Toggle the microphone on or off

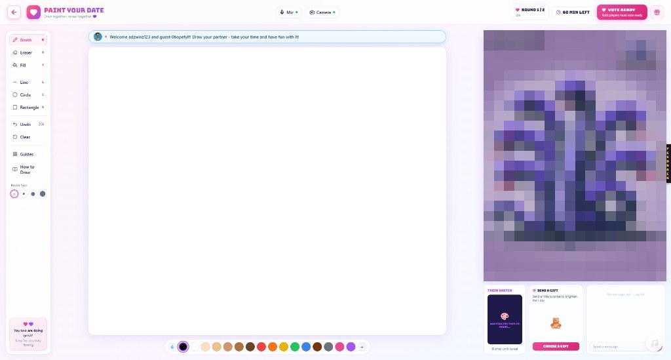pyautogui.click(x=288, y=12)
